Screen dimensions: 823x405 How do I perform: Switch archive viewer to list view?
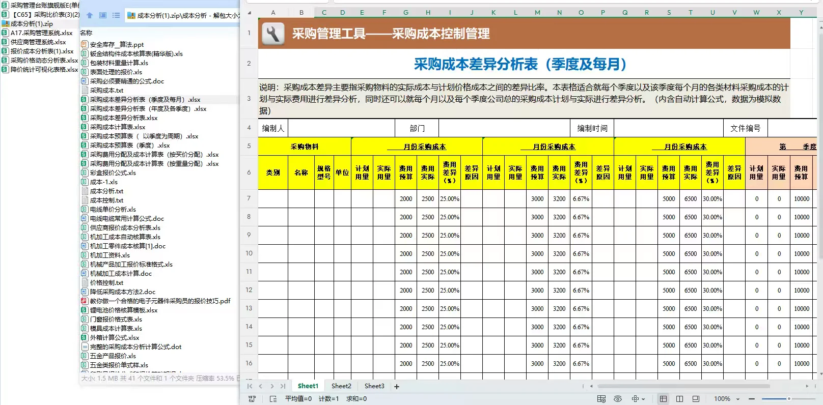(116, 15)
